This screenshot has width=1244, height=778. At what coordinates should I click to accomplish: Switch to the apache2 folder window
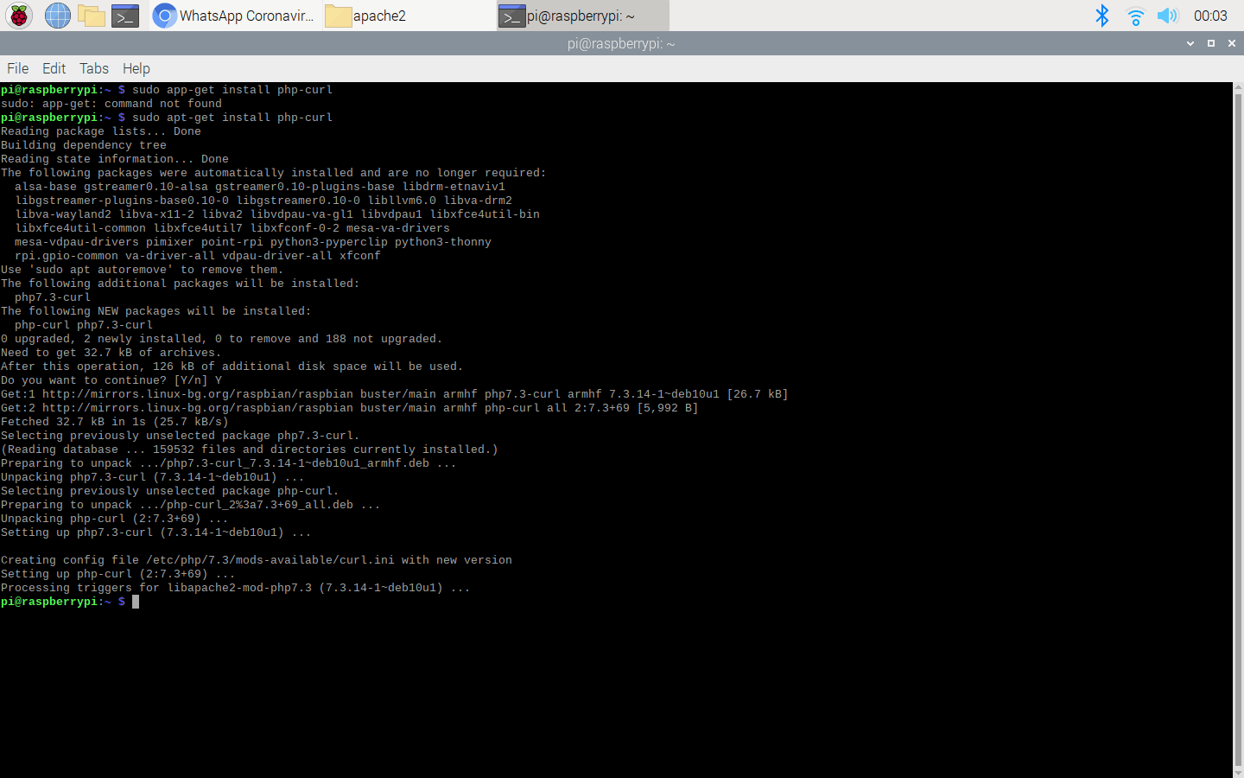(367, 16)
